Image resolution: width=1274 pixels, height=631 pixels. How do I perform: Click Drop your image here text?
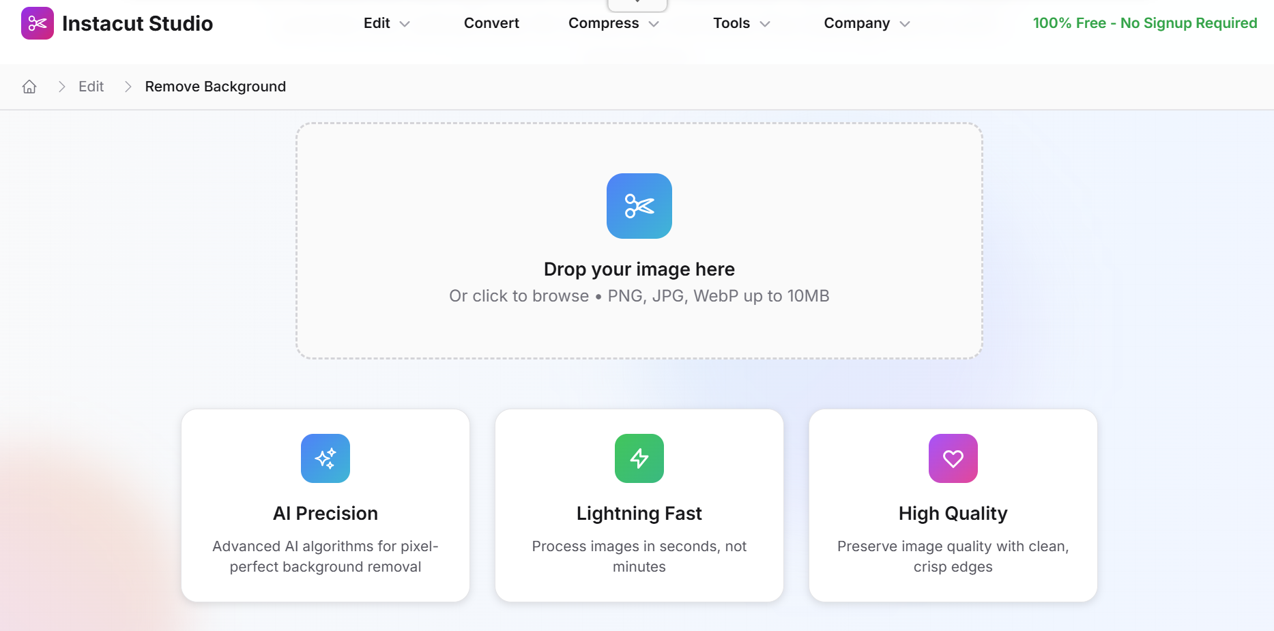coord(639,269)
